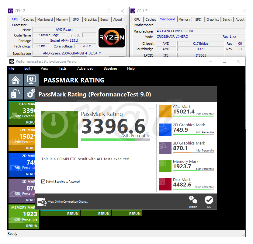Click the Ready status bar text

click(12, 234)
